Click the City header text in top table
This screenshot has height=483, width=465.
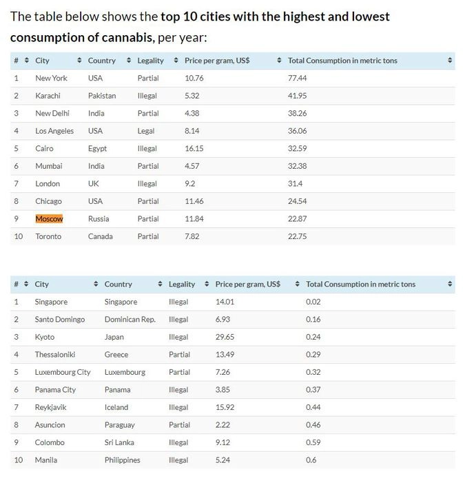point(43,61)
